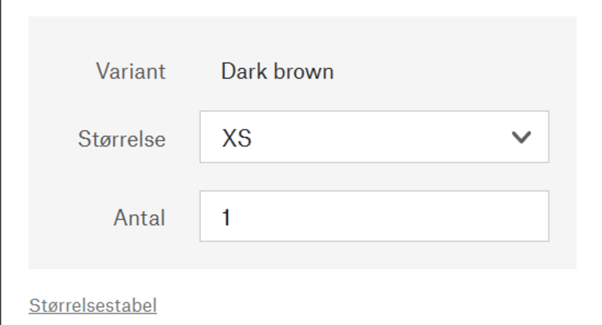Open the Størrelsestabel size chart link
The width and height of the screenshot is (602, 325).
(x=92, y=305)
